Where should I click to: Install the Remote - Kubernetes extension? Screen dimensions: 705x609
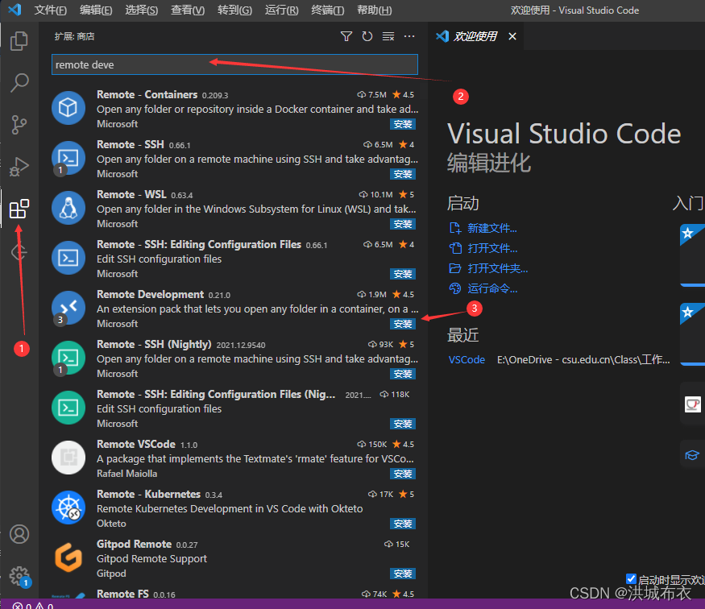tap(402, 524)
